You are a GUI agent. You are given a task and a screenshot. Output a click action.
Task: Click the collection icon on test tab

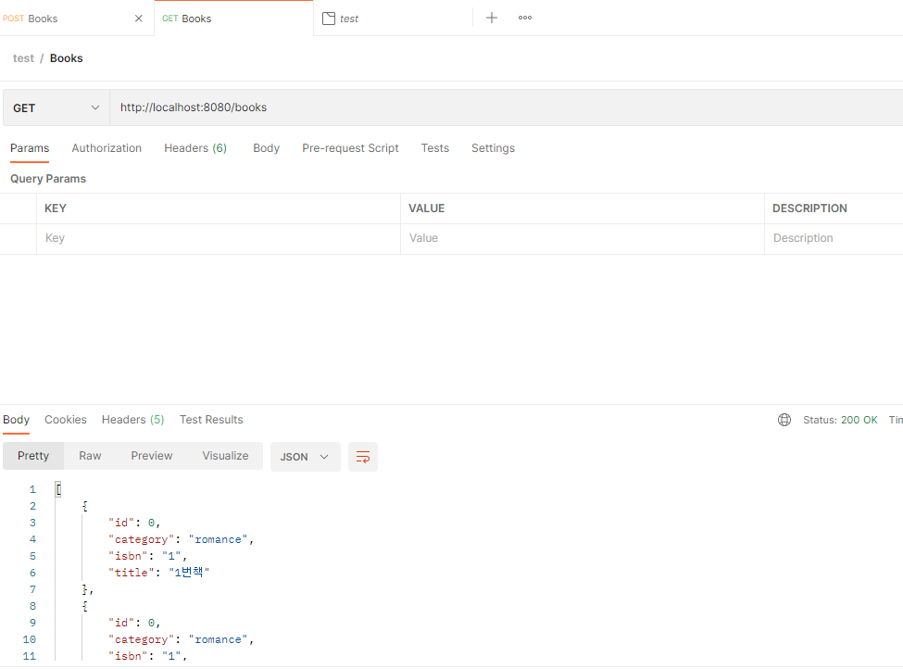(x=328, y=19)
